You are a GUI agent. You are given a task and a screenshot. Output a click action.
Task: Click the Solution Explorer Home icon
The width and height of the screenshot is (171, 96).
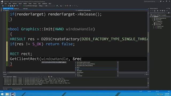[154, 11]
